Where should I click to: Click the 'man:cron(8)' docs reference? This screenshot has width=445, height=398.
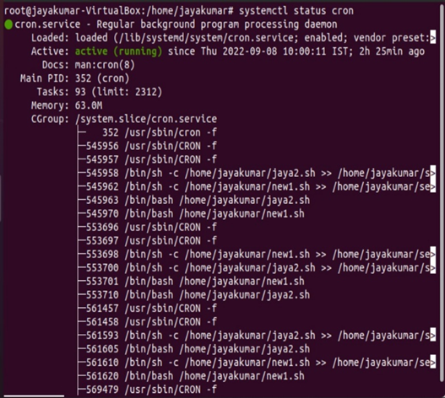(x=105, y=65)
